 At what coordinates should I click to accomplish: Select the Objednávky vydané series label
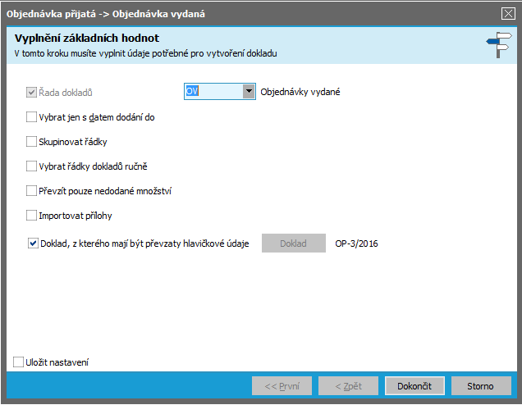pos(300,93)
